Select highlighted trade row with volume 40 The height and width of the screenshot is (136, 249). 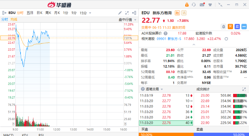pos(166,123)
